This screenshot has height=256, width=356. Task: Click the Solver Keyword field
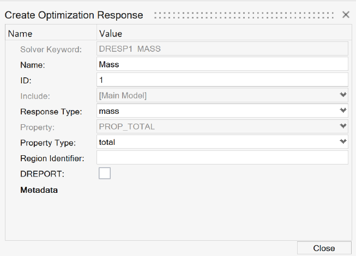pos(222,49)
